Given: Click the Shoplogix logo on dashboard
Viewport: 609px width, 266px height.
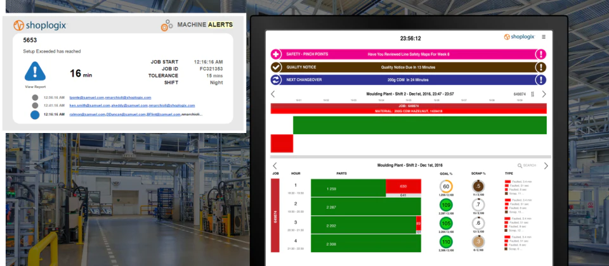Looking at the screenshot, I should 520,37.
